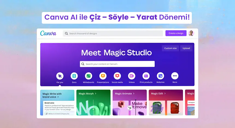Select the Docs icon
The image size is (235, 128).
(74, 76)
